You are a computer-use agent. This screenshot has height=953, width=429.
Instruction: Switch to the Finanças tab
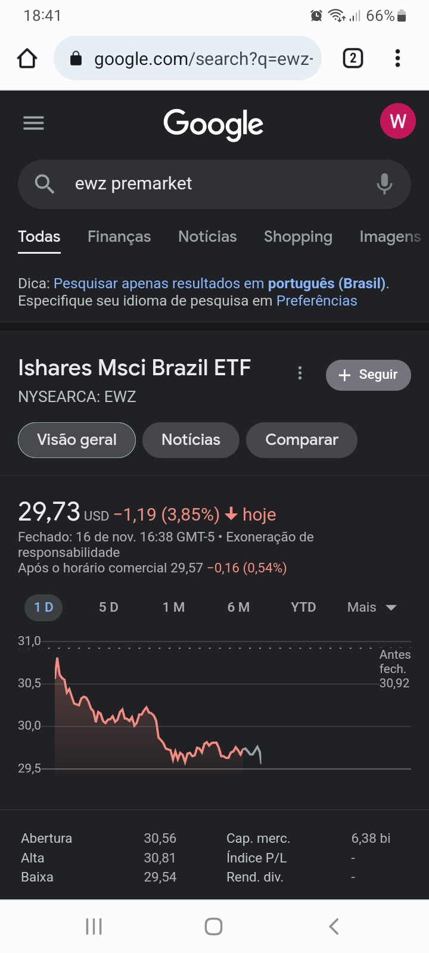pos(119,237)
